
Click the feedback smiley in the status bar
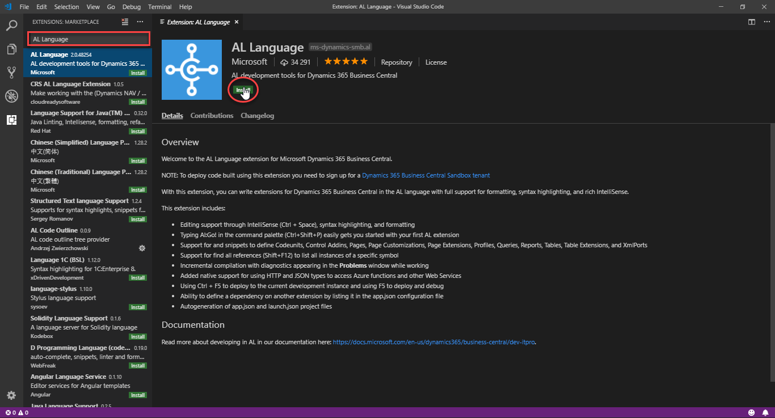(752, 413)
